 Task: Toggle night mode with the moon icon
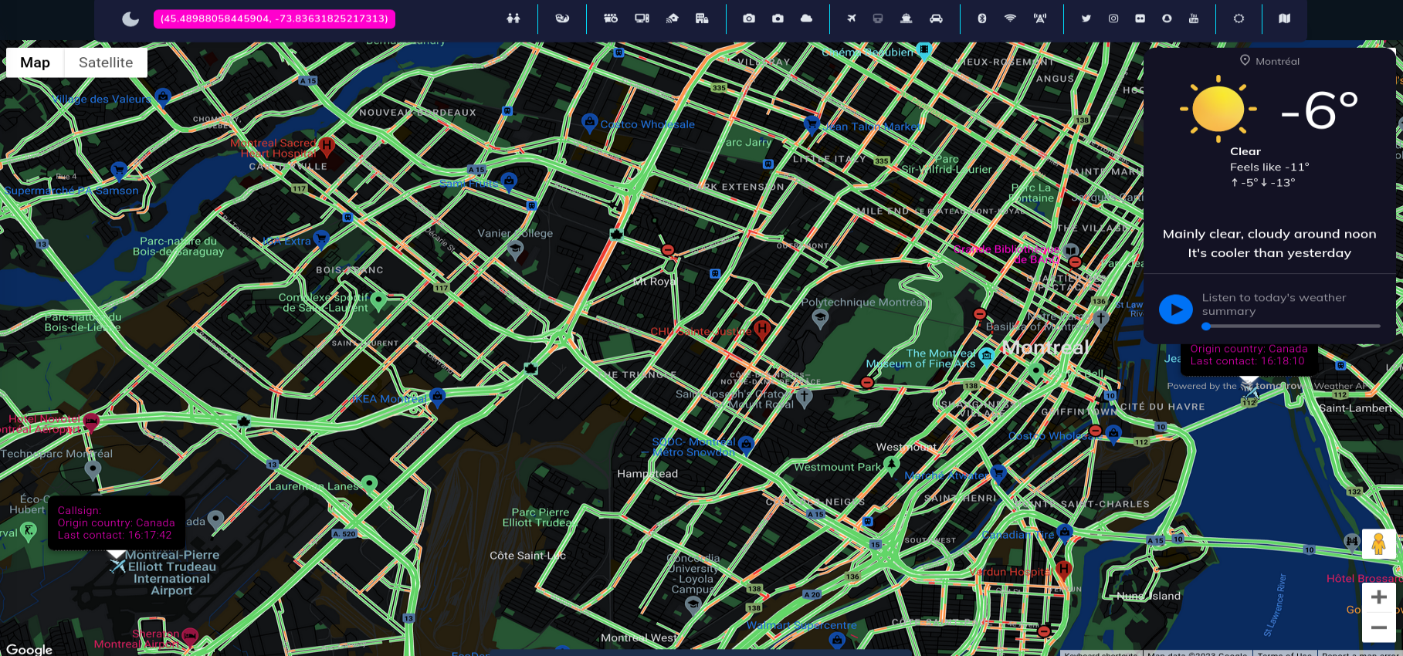(x=130, y=19)
